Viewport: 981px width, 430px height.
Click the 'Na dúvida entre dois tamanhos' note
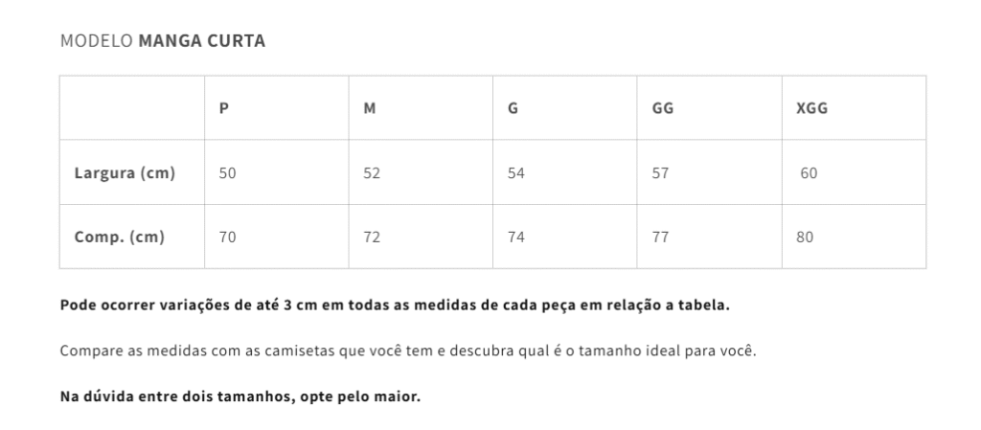coord(240,396)
